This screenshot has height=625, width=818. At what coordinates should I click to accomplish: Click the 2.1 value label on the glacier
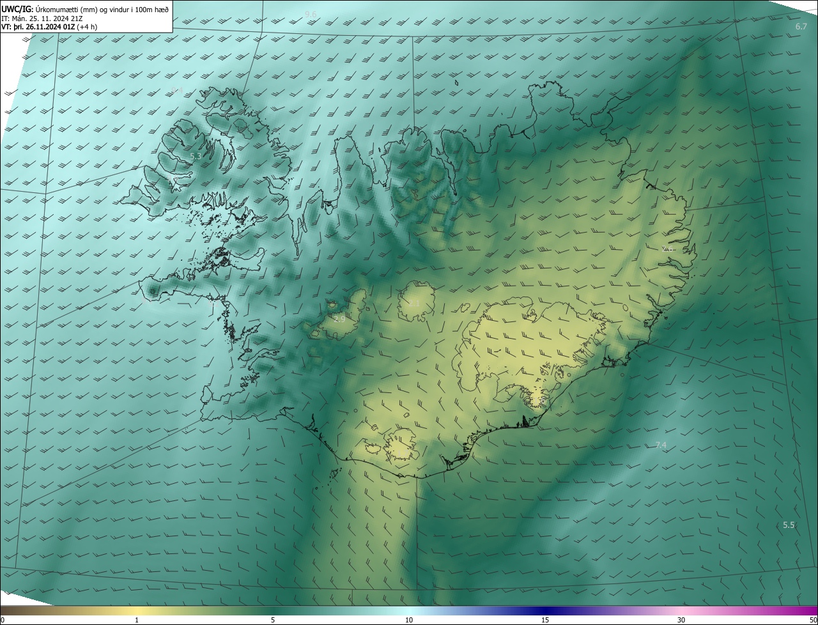tap(414, 303)
